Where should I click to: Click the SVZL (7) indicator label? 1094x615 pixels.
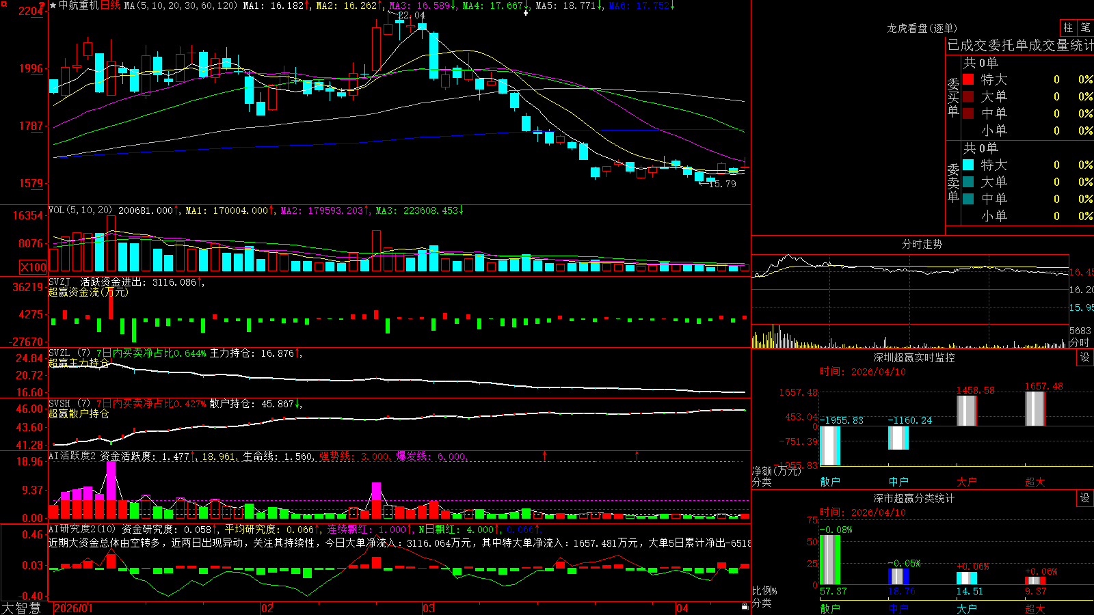69,353
